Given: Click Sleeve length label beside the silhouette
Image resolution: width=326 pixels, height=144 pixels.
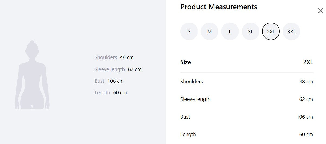Looking at the screenshot, I should click(x=110, y=69).
